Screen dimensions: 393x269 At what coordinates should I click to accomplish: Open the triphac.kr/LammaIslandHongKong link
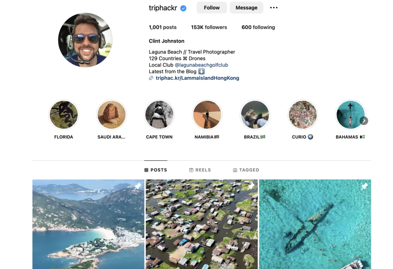(x=197, y=78)
